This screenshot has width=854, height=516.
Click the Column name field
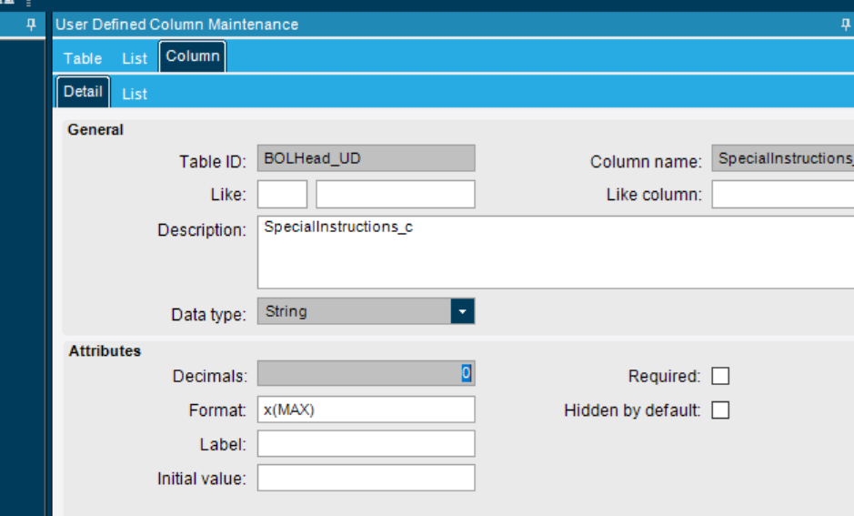pyautogui.click(x=783, y=158)
